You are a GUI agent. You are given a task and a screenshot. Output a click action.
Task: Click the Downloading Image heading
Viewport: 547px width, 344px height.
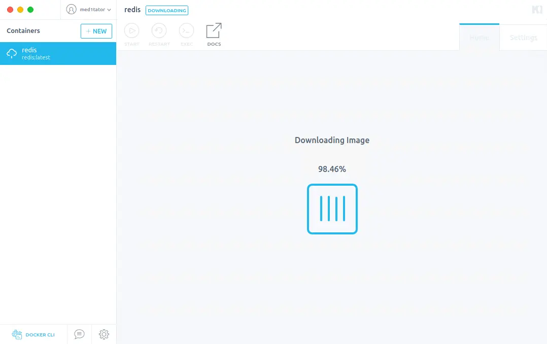pos(332,140)
